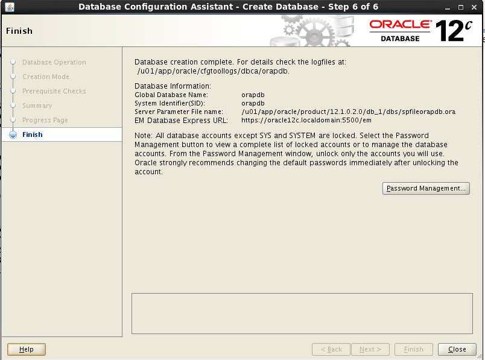Open Password Management dialog
The height and width of the screenshot is (360, 485).
click(x=426, y=188)
